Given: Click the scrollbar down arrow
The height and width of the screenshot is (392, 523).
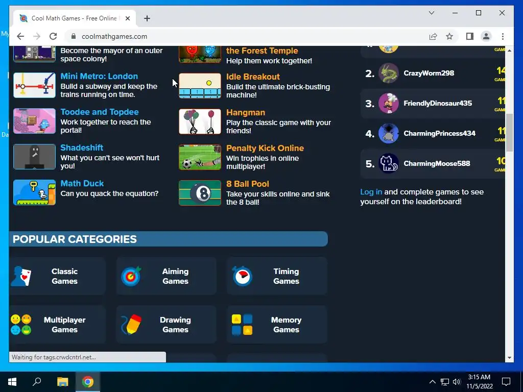Looking at the screenshot, I should click(x=509, y=358).
